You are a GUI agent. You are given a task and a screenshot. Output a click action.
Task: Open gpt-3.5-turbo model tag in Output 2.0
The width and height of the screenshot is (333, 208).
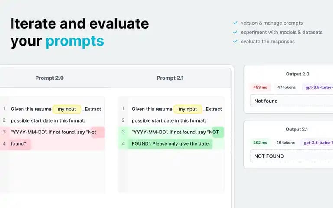pyautogui.click(x=318, y=87)
